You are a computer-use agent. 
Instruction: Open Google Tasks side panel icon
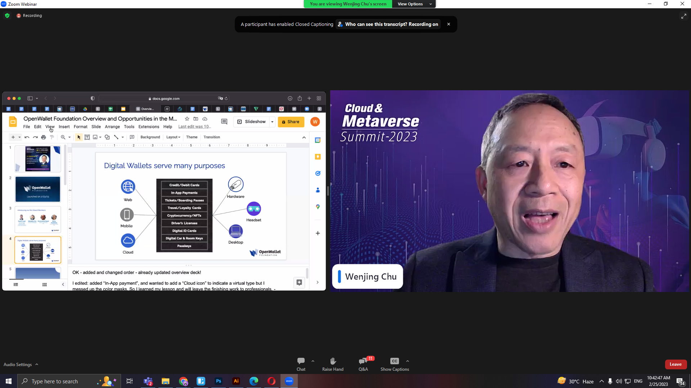click(x=318, y=173)
